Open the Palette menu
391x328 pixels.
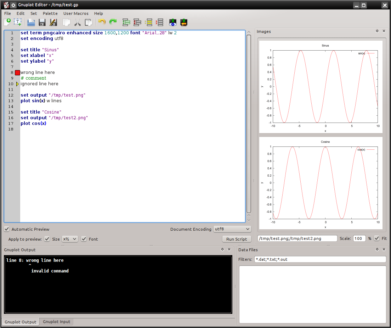50,13
